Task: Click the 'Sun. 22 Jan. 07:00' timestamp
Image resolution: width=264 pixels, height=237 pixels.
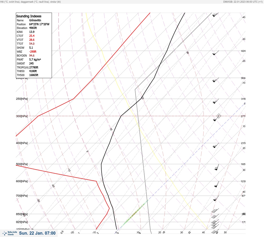Action: 37,233
